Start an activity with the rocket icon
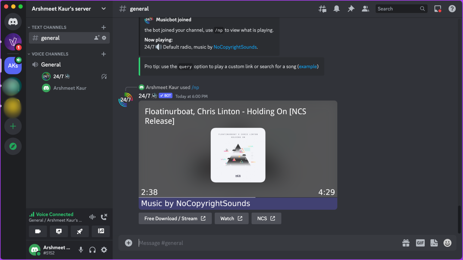Screen dimensions: 463x260 coord(80,231)
